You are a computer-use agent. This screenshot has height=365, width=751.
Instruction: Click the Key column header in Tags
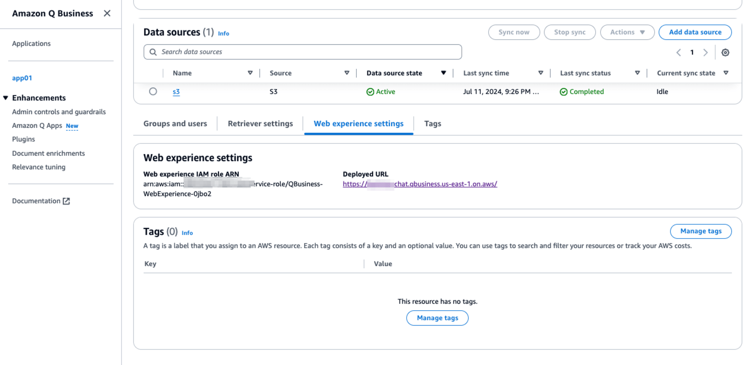point(150,264)
